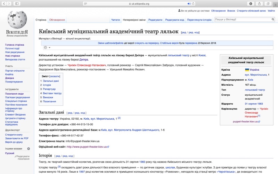Open the Обговорення page tab
The width and height of the screenshot is (278, 174).
[57, 20]
